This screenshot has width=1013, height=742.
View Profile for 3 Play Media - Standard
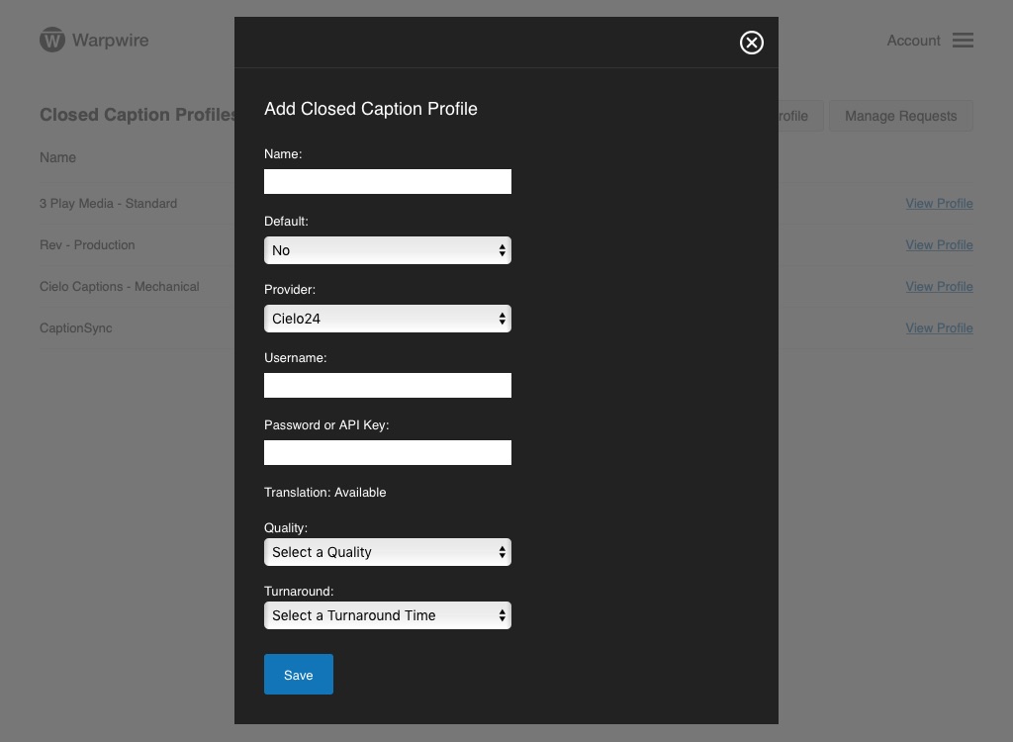click(939, 204)
